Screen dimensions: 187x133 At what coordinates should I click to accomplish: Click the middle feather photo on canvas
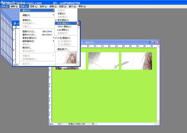[x=104, y=61]
